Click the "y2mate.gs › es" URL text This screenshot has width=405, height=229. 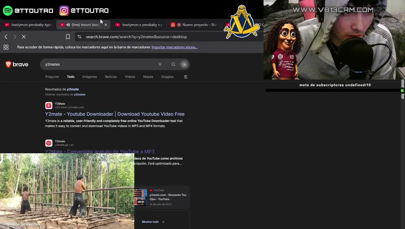click(64, 145)
